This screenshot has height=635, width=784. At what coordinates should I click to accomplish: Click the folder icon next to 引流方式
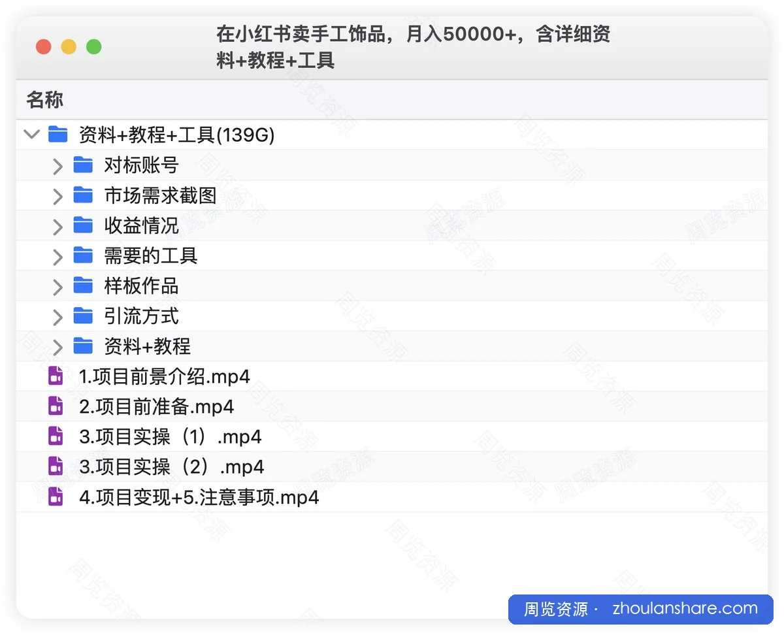(x=83, y=316)
